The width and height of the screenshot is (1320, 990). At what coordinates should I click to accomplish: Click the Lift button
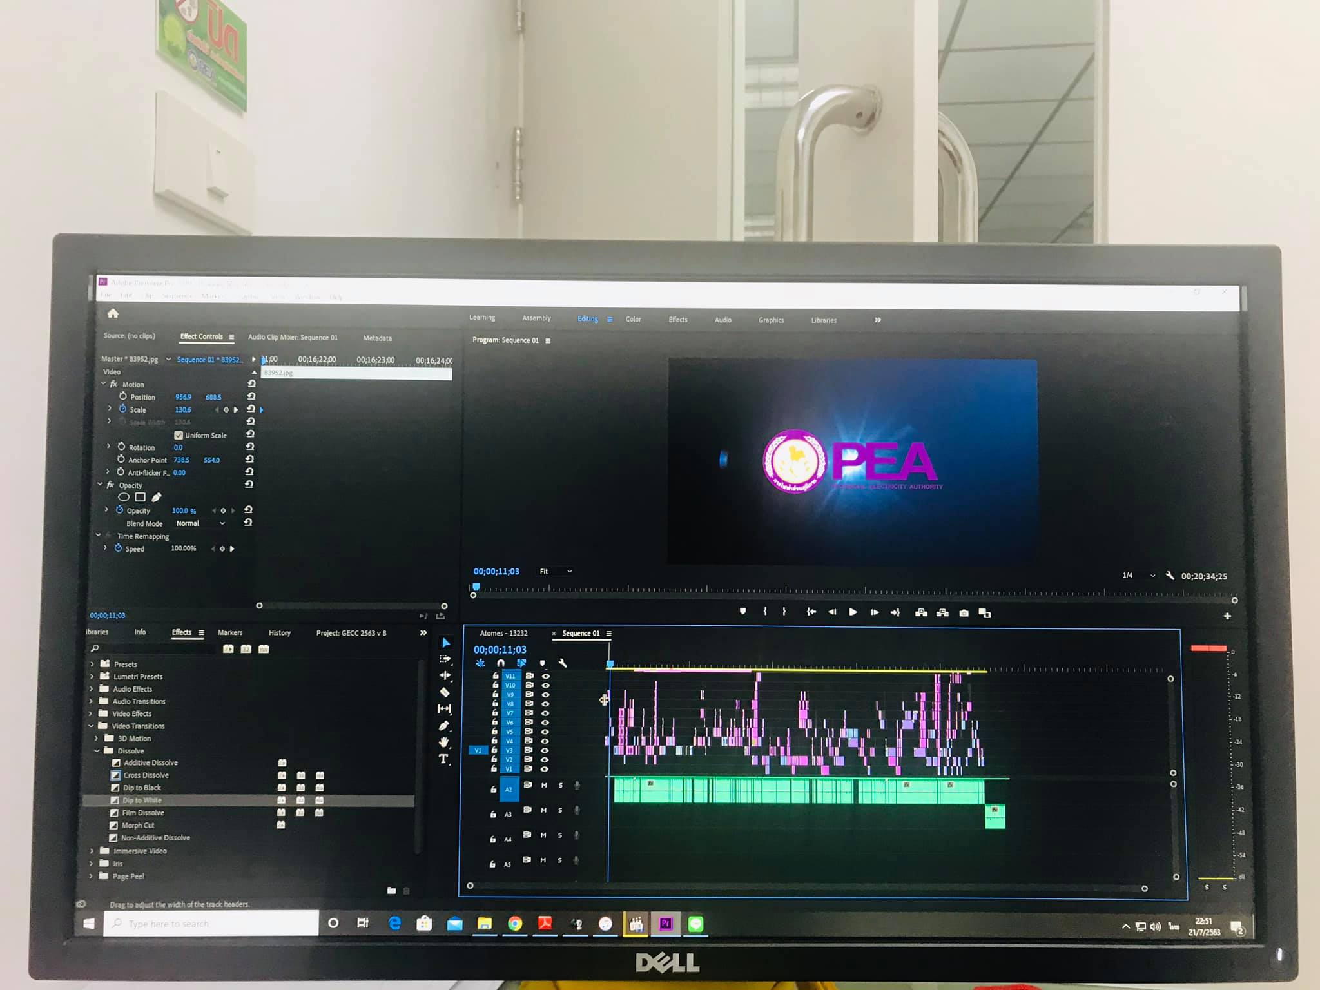coord(921,612)
